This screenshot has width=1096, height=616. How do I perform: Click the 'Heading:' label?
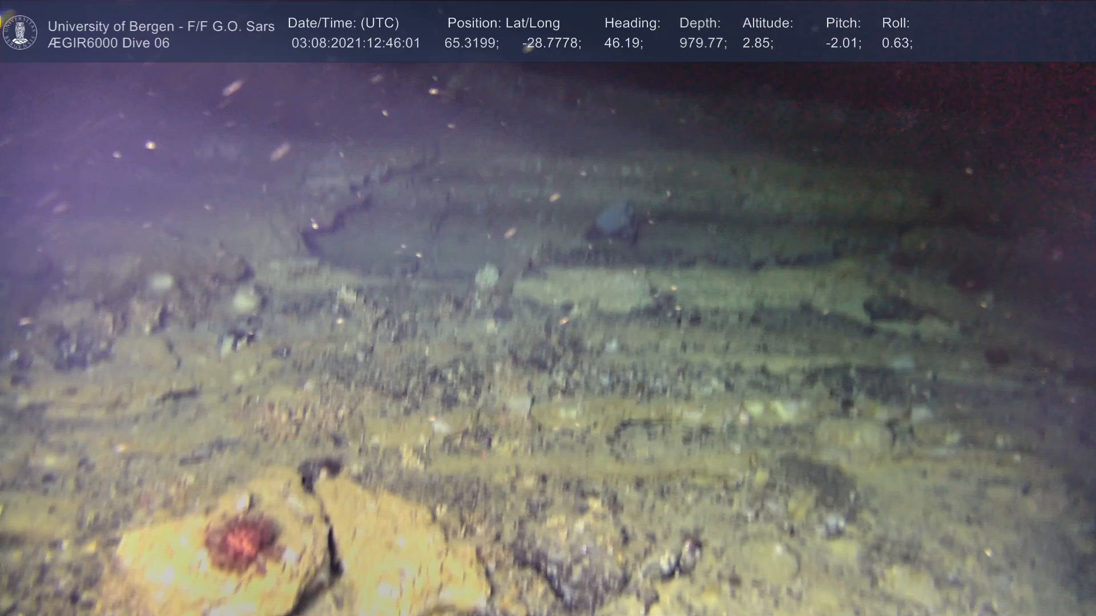pos(632,23)
